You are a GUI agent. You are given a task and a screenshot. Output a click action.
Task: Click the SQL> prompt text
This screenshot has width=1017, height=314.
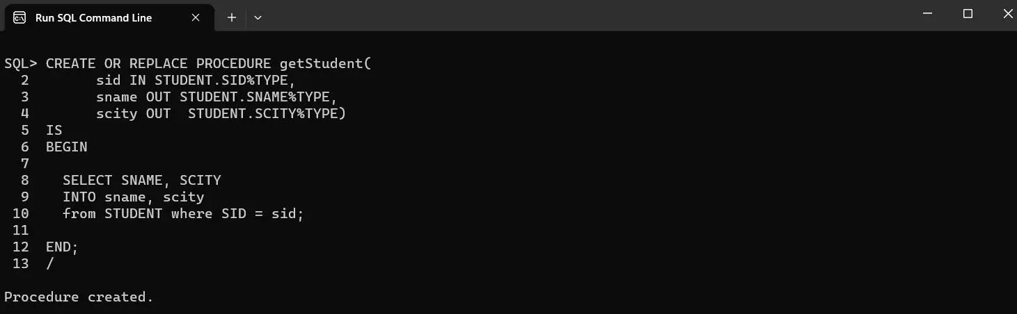pyautogui.click(x=21, y=63)
